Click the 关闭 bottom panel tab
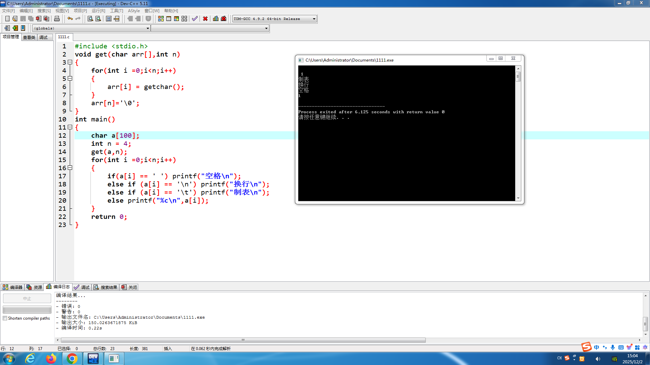This screenshot has width=650, height=365. tap(129, 287)
